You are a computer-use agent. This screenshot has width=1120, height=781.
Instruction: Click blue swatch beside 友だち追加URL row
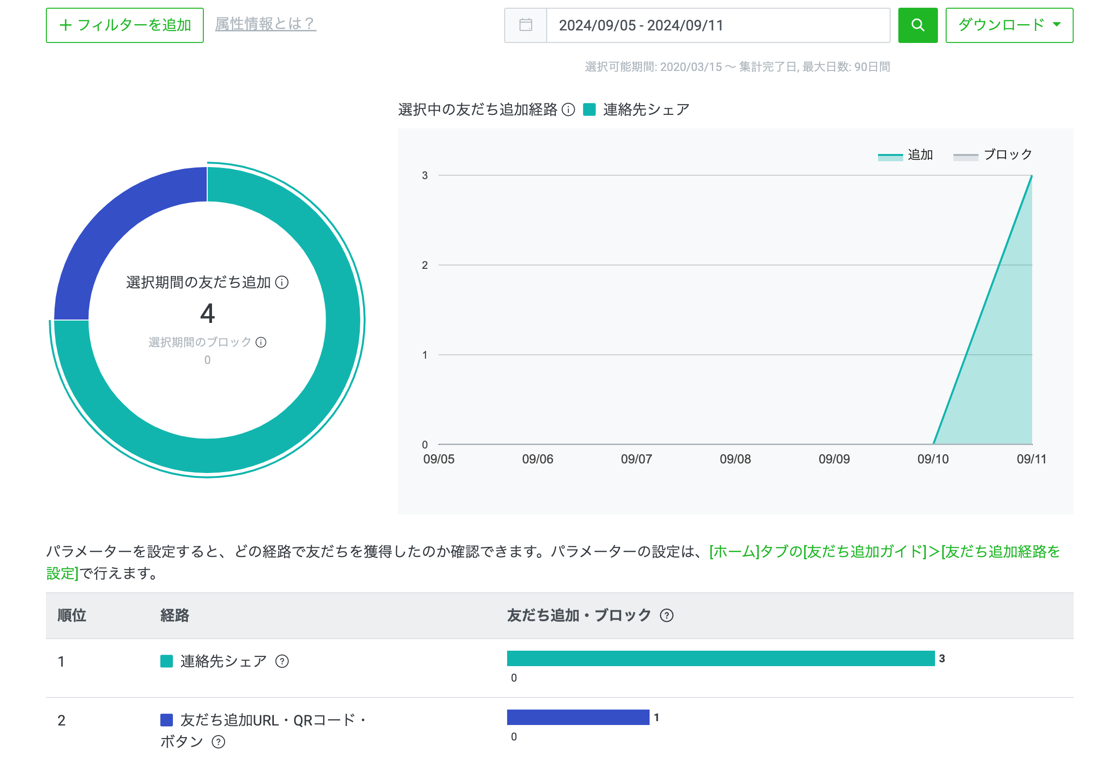coord(166,720)
